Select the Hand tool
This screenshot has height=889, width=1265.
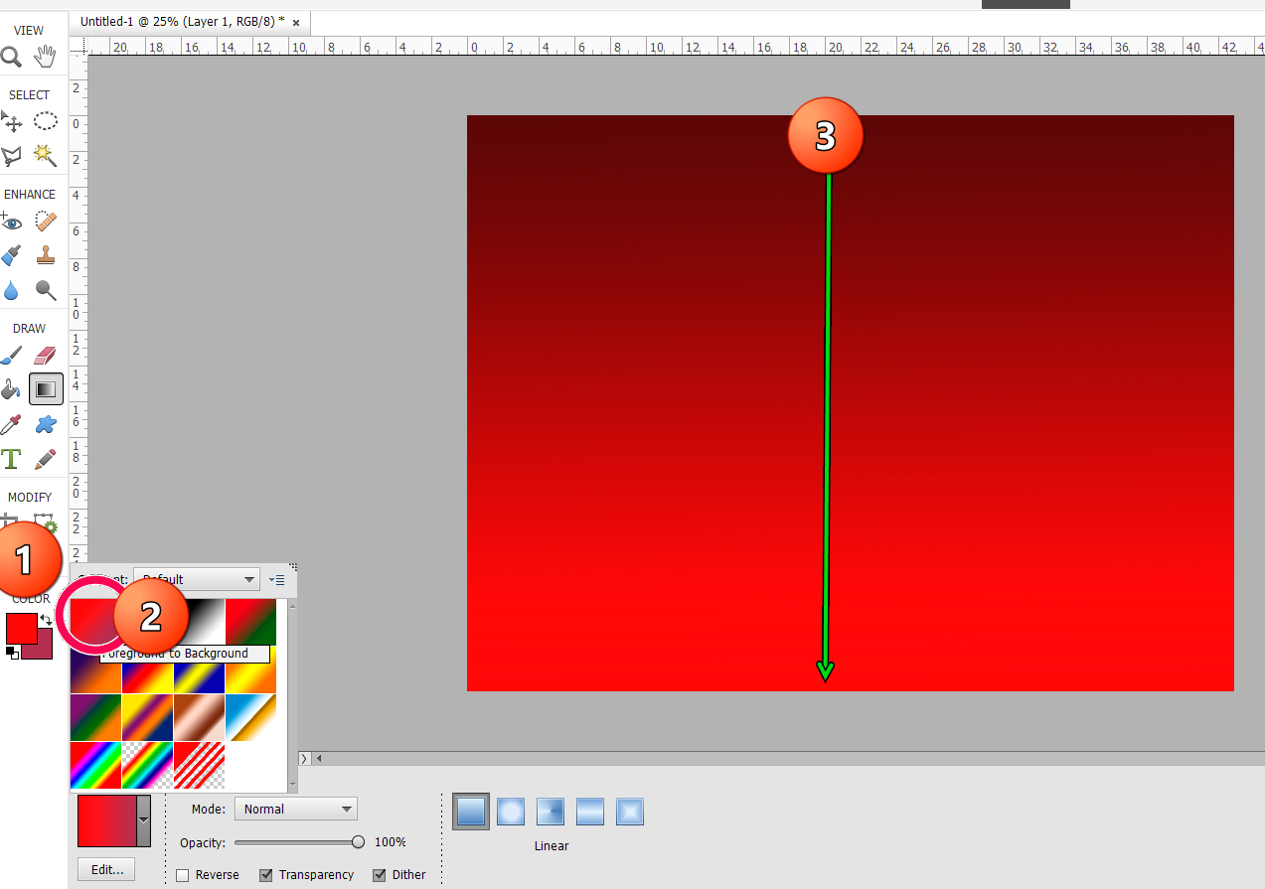pos(44,58)
